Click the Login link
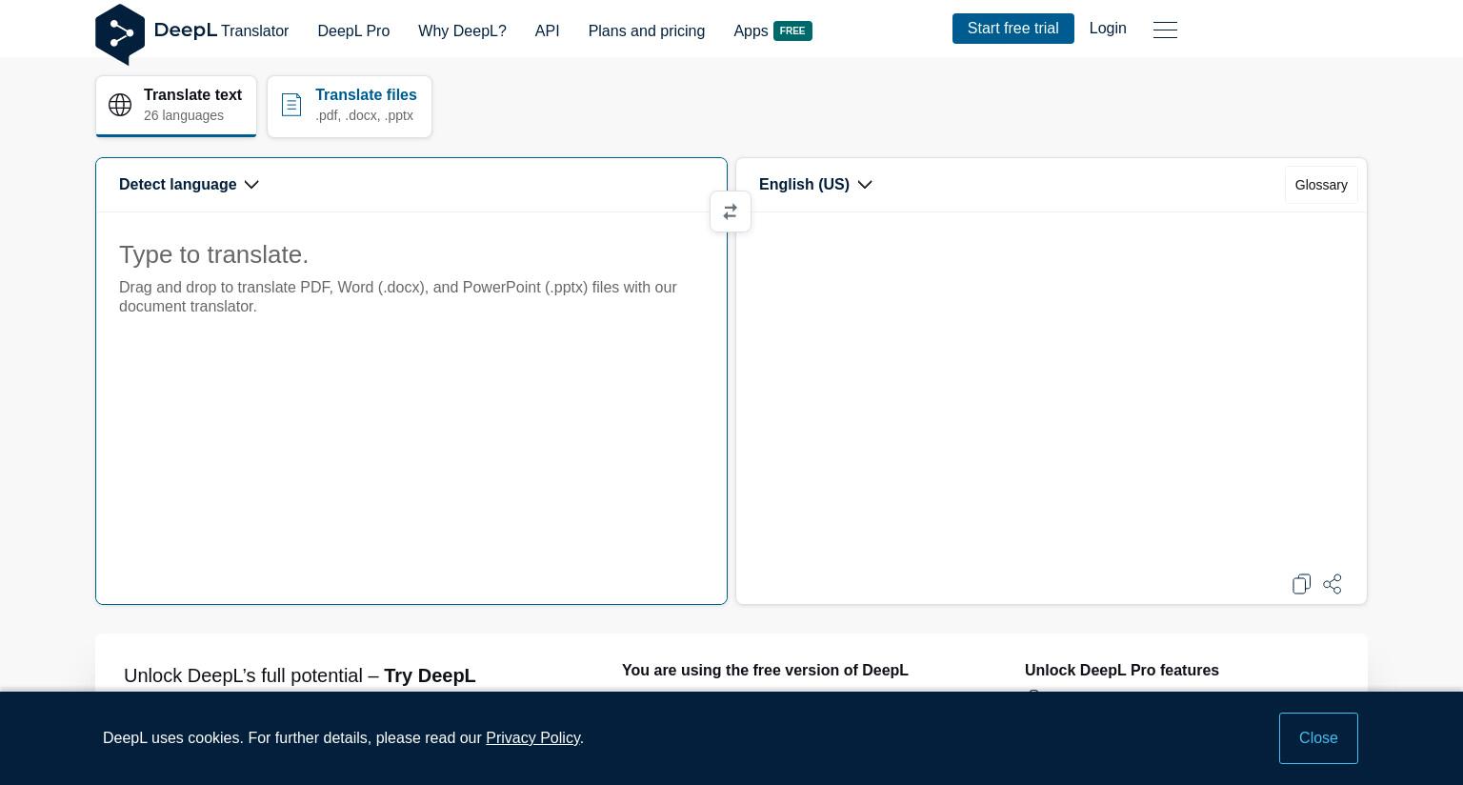This screenshot has height=785, width=1463. [1108, 29]
